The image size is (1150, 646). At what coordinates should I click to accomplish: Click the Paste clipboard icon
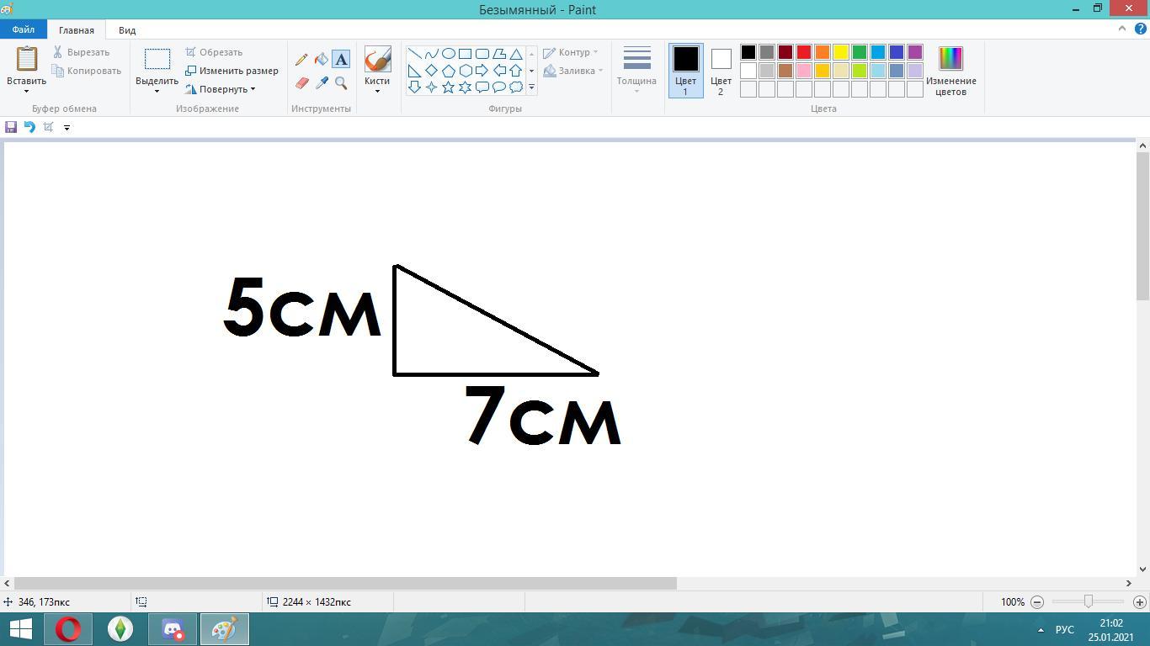click(26, 59)
